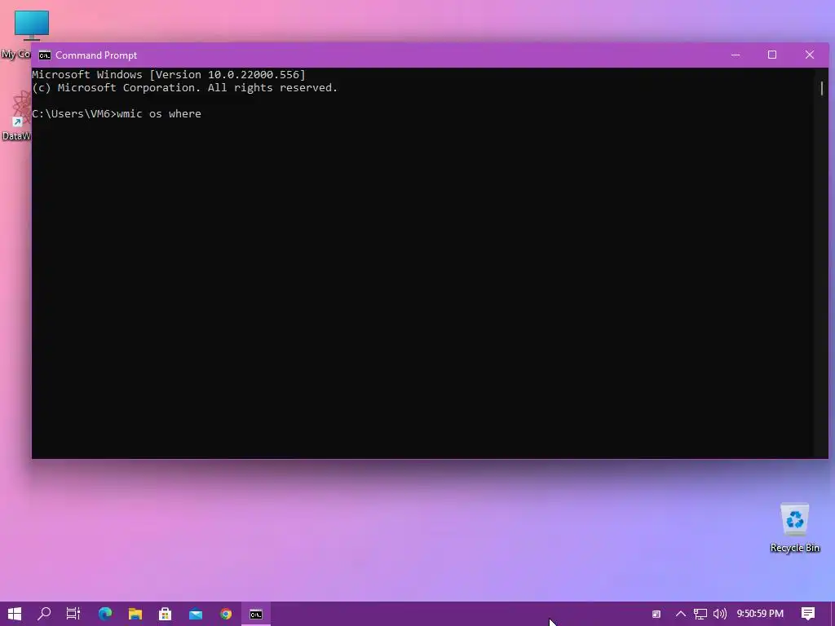Open the notification center icon
This screenshot has height=626, width=835.
click(808, 614)
